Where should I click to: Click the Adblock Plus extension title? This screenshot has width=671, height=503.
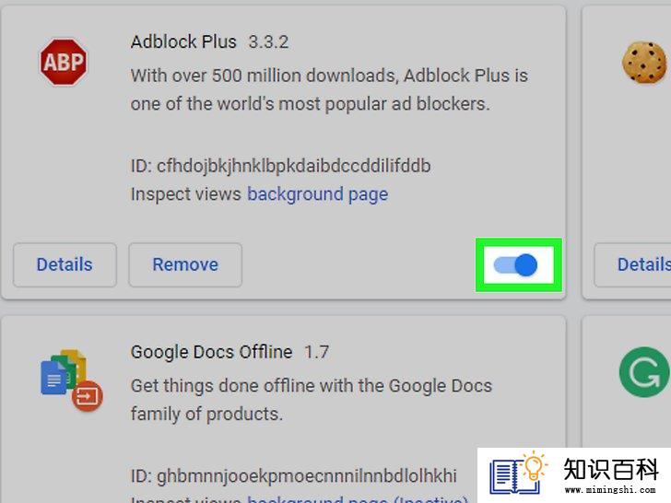(x=183, y=42)
